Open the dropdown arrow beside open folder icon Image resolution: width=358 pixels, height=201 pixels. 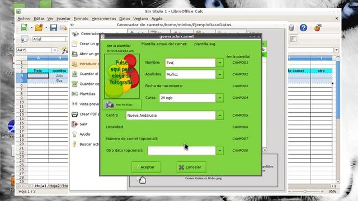[x=46, y=28]
